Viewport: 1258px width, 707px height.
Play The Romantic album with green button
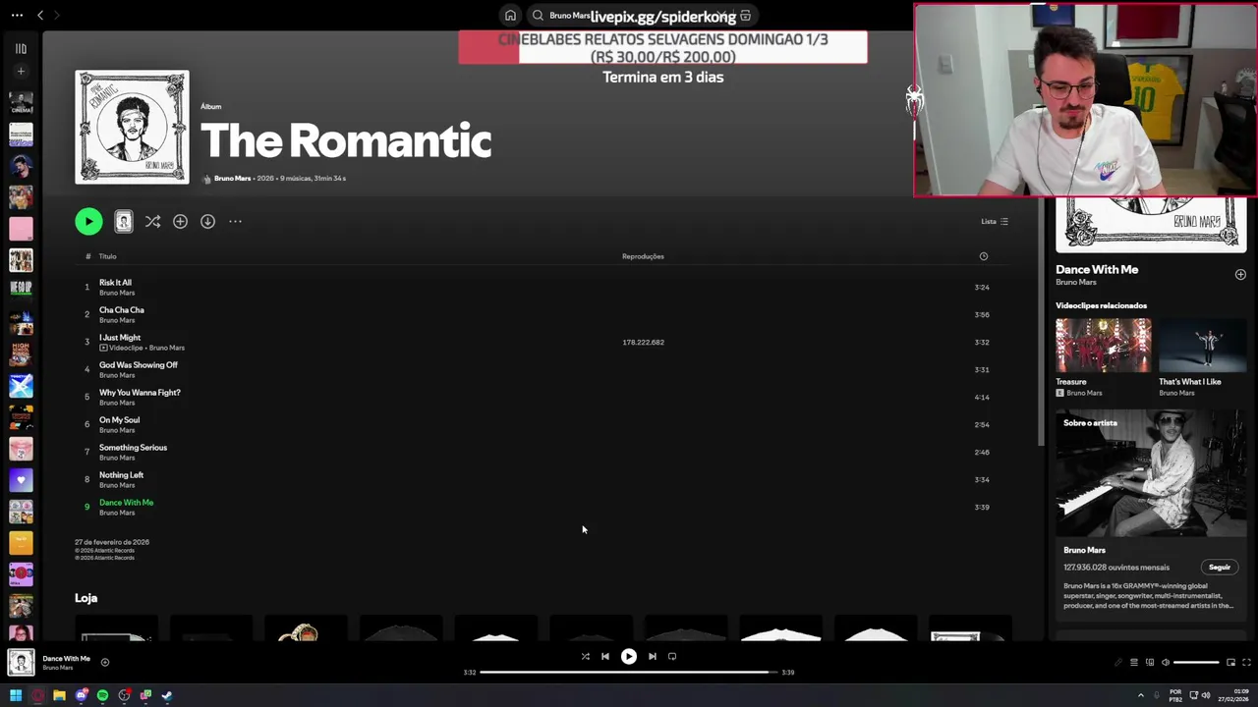tap(88, 222)
